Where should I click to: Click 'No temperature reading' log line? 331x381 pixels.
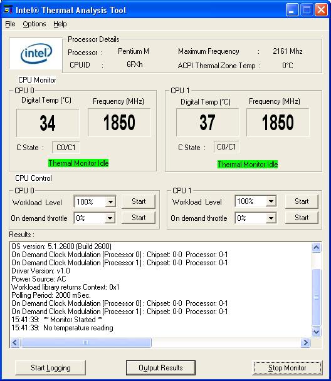(x=62, y=328)
